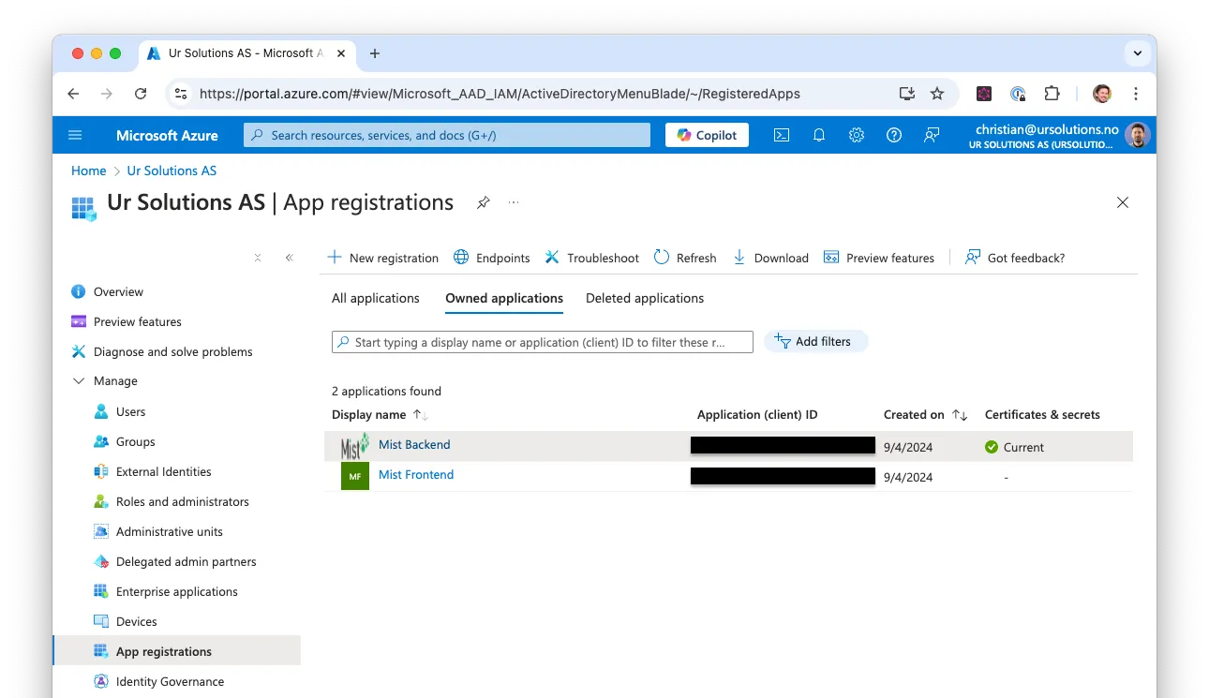This screenshot has height=698, width=1209.
Task: Click the top bar feedback icon
Action: point(932,135)
